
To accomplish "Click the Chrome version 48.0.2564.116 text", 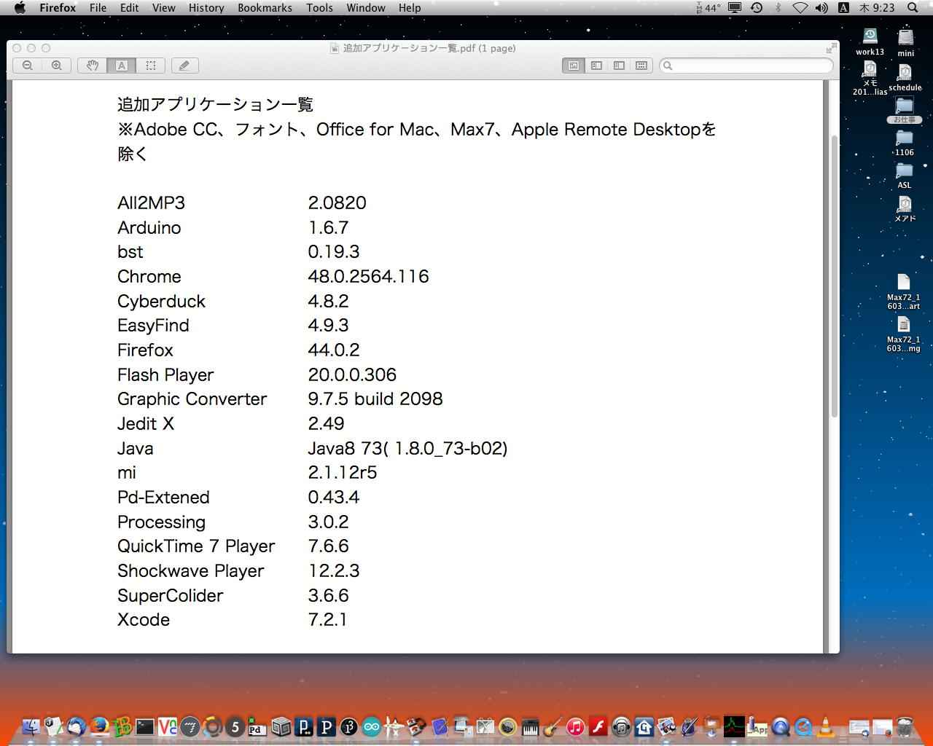I will point(368,277).
